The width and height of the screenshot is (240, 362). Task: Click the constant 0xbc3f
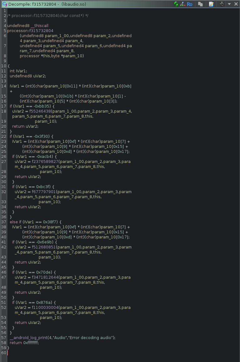tap(43, 187)
